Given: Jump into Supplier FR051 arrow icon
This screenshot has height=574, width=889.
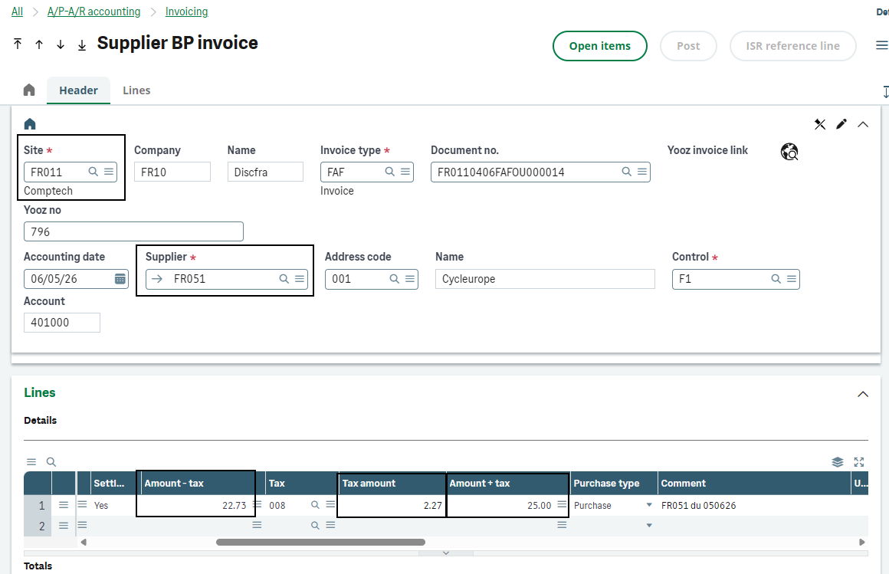Looking at the screenshot, I should (157, 279).
